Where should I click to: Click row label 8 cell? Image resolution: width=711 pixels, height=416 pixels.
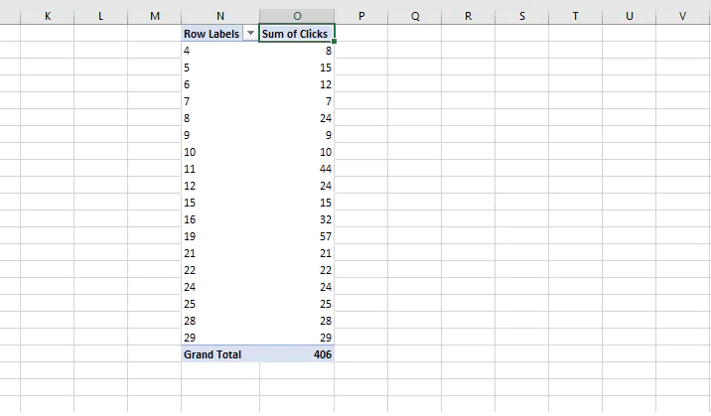[220, 118]
